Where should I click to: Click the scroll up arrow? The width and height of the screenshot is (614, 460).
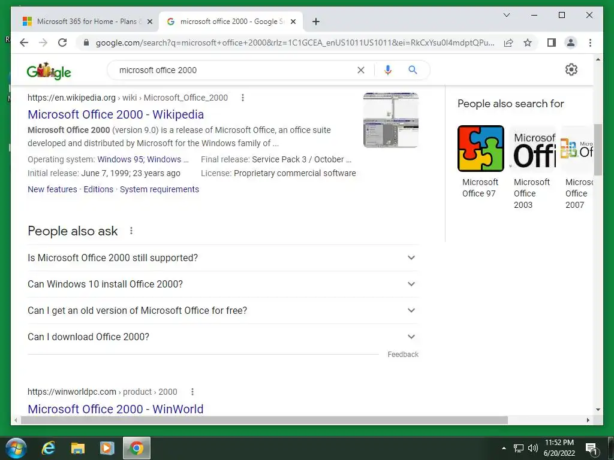point(598,60)
